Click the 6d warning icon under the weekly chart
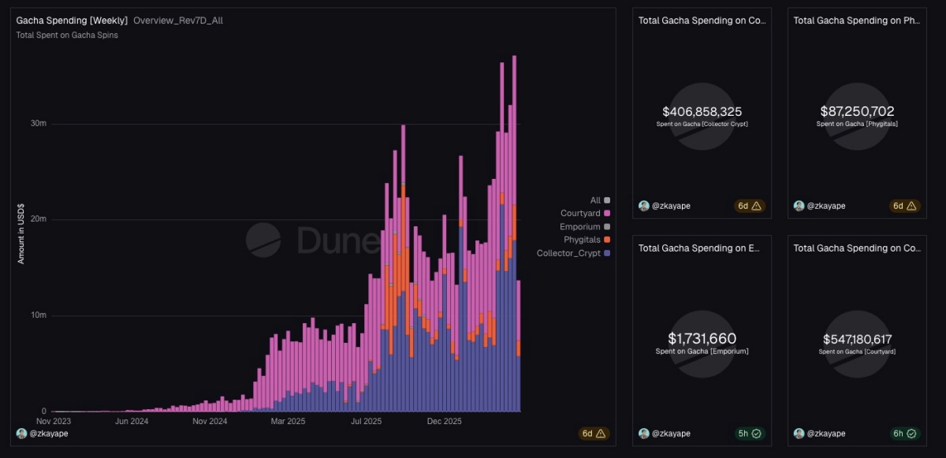 pos(601,434)
